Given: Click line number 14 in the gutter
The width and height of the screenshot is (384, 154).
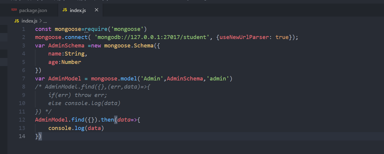Looking at the screenshot, I should pos(22,136).
